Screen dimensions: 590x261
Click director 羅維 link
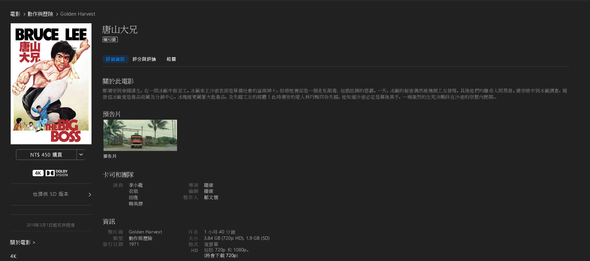tap(209, 185)
